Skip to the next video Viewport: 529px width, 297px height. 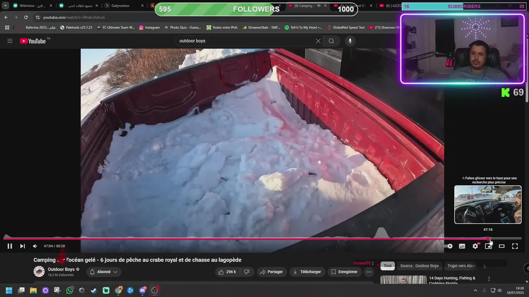pos(22,246)
